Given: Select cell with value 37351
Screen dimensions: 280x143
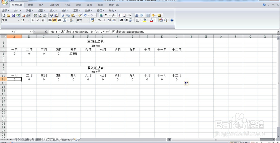Looking at the screenshot, I should pos(73,54).
